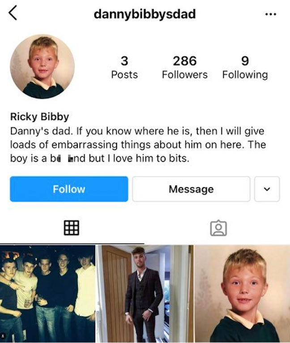Tap the Followers label text
Screen dimensions: 290x343
pos(184,75)
